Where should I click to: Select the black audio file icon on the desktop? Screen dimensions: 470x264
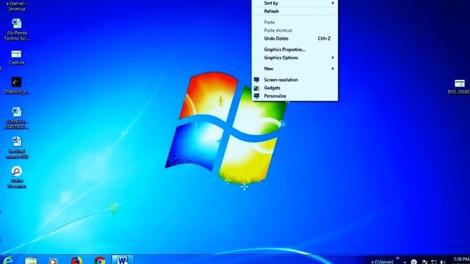(16, 82)
